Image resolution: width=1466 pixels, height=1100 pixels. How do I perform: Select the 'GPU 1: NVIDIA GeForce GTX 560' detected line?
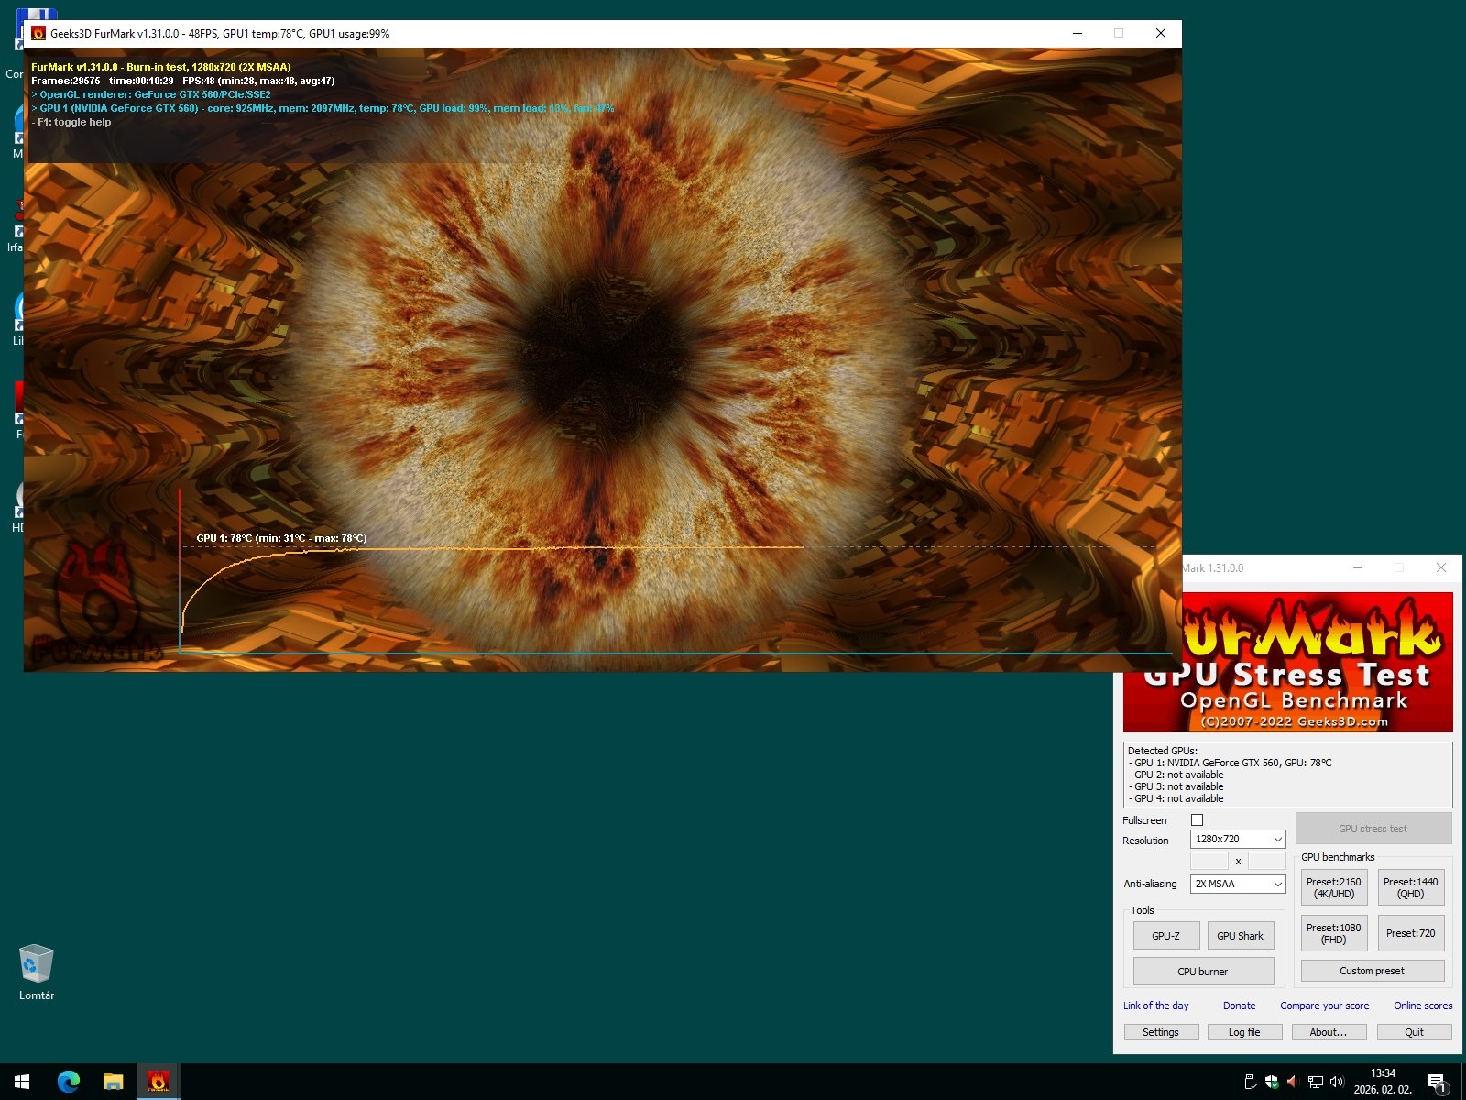pyautogui.click(x=1231, y=763)
